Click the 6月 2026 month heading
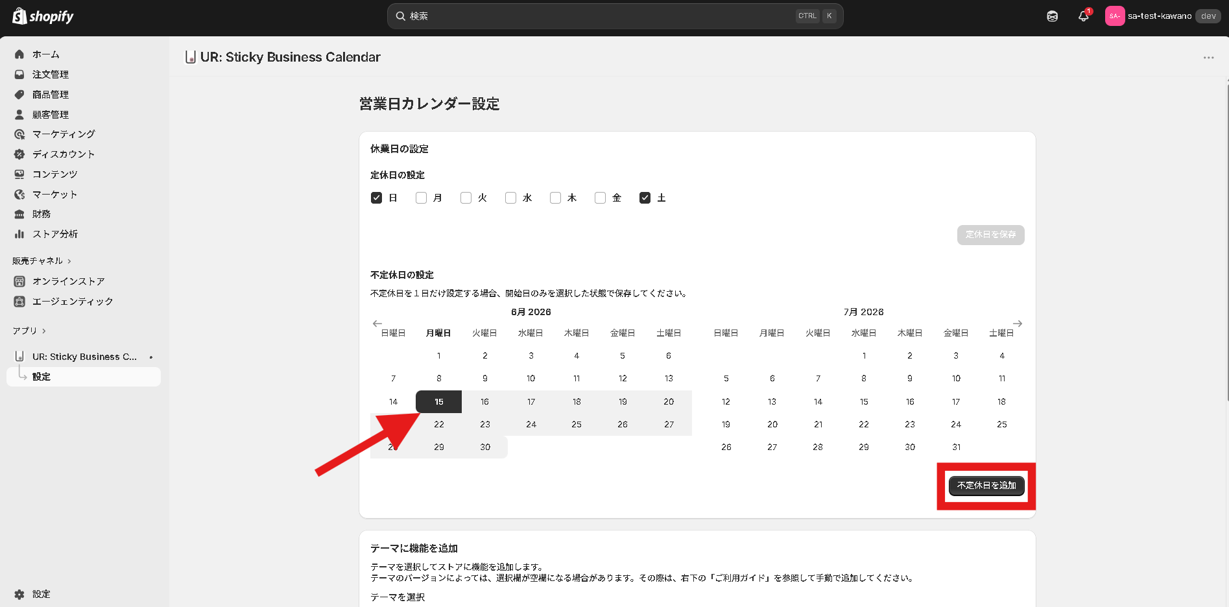This screenshot has width=1229, height=607. point(531,312)
